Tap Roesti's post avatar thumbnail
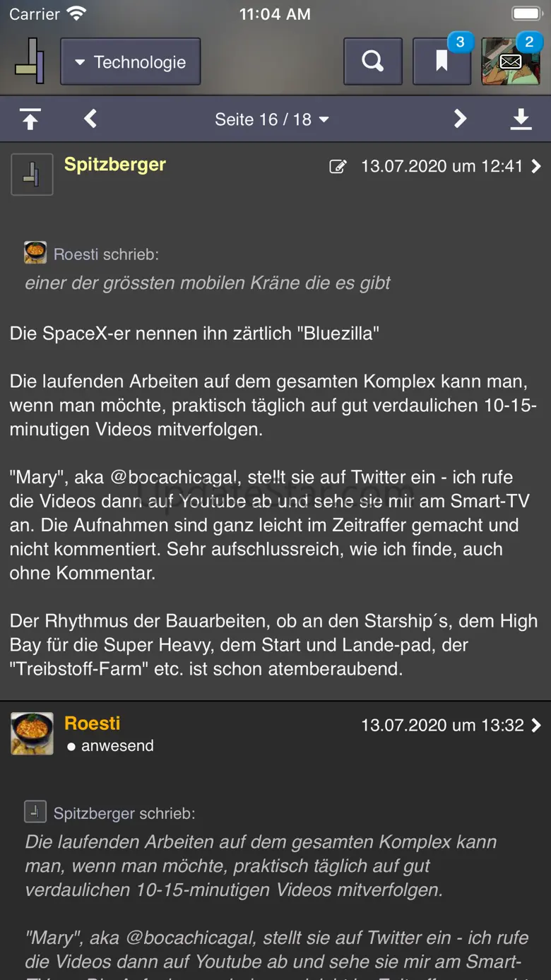The image size is (551, 980). (x=32, y=733)
